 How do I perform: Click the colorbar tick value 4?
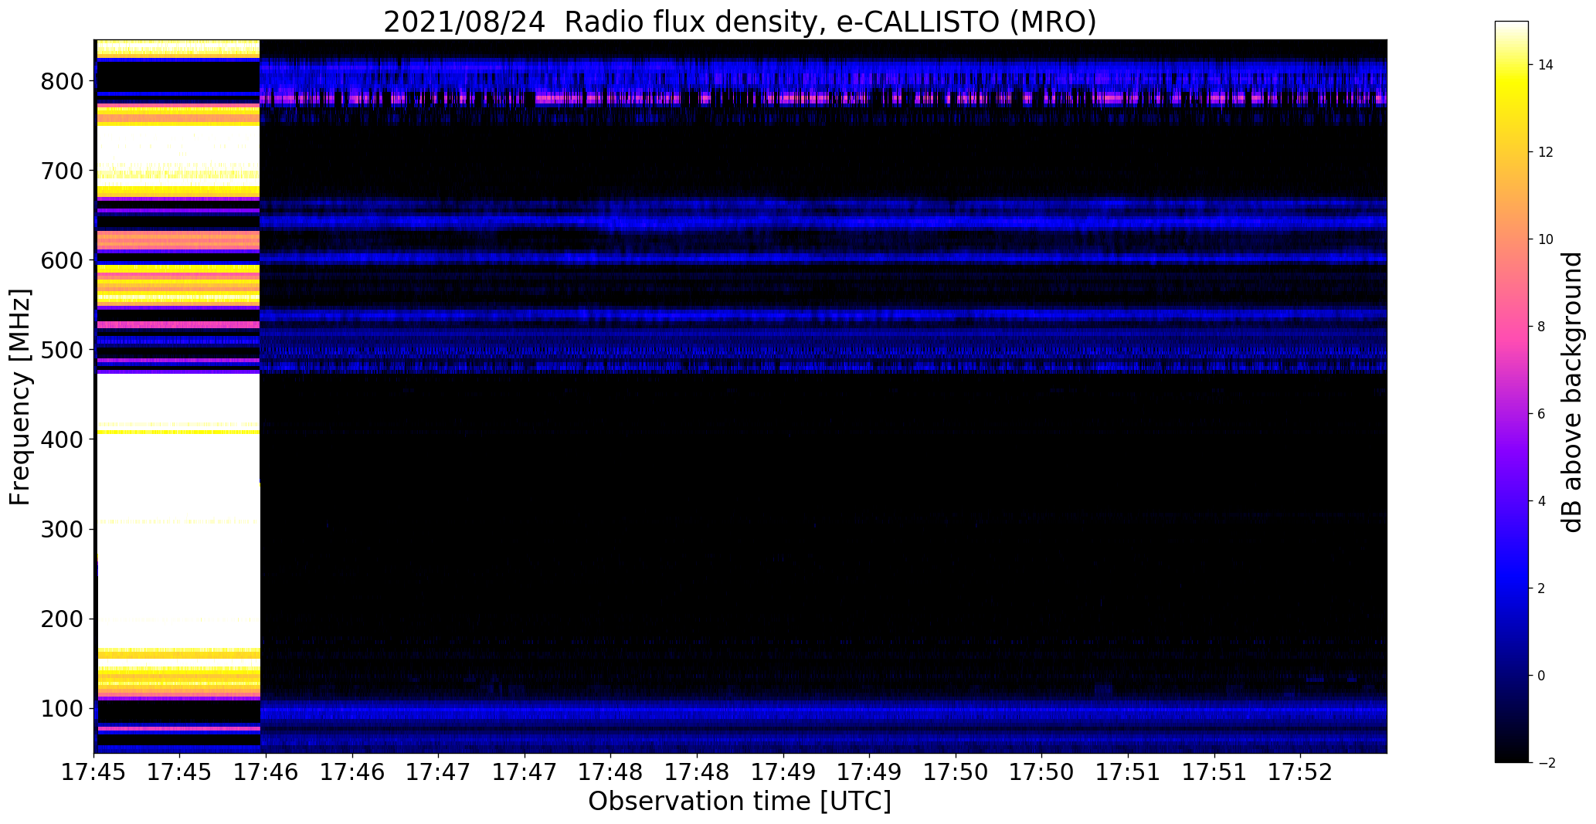point(1541,501)
